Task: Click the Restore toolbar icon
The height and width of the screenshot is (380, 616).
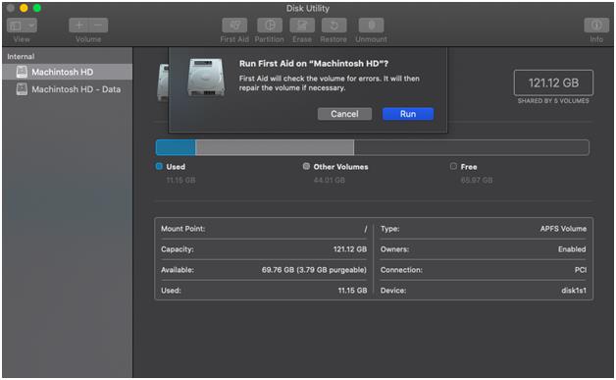Action: [x=334, y=26]
